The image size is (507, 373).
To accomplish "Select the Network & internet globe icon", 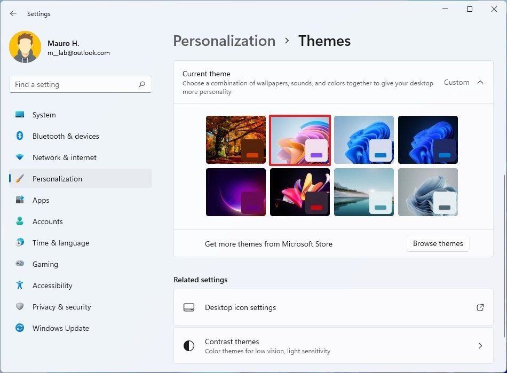I will (20, 157).
